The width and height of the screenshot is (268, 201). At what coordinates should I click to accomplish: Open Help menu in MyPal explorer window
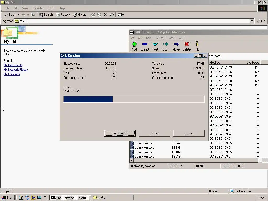(62, 8)
